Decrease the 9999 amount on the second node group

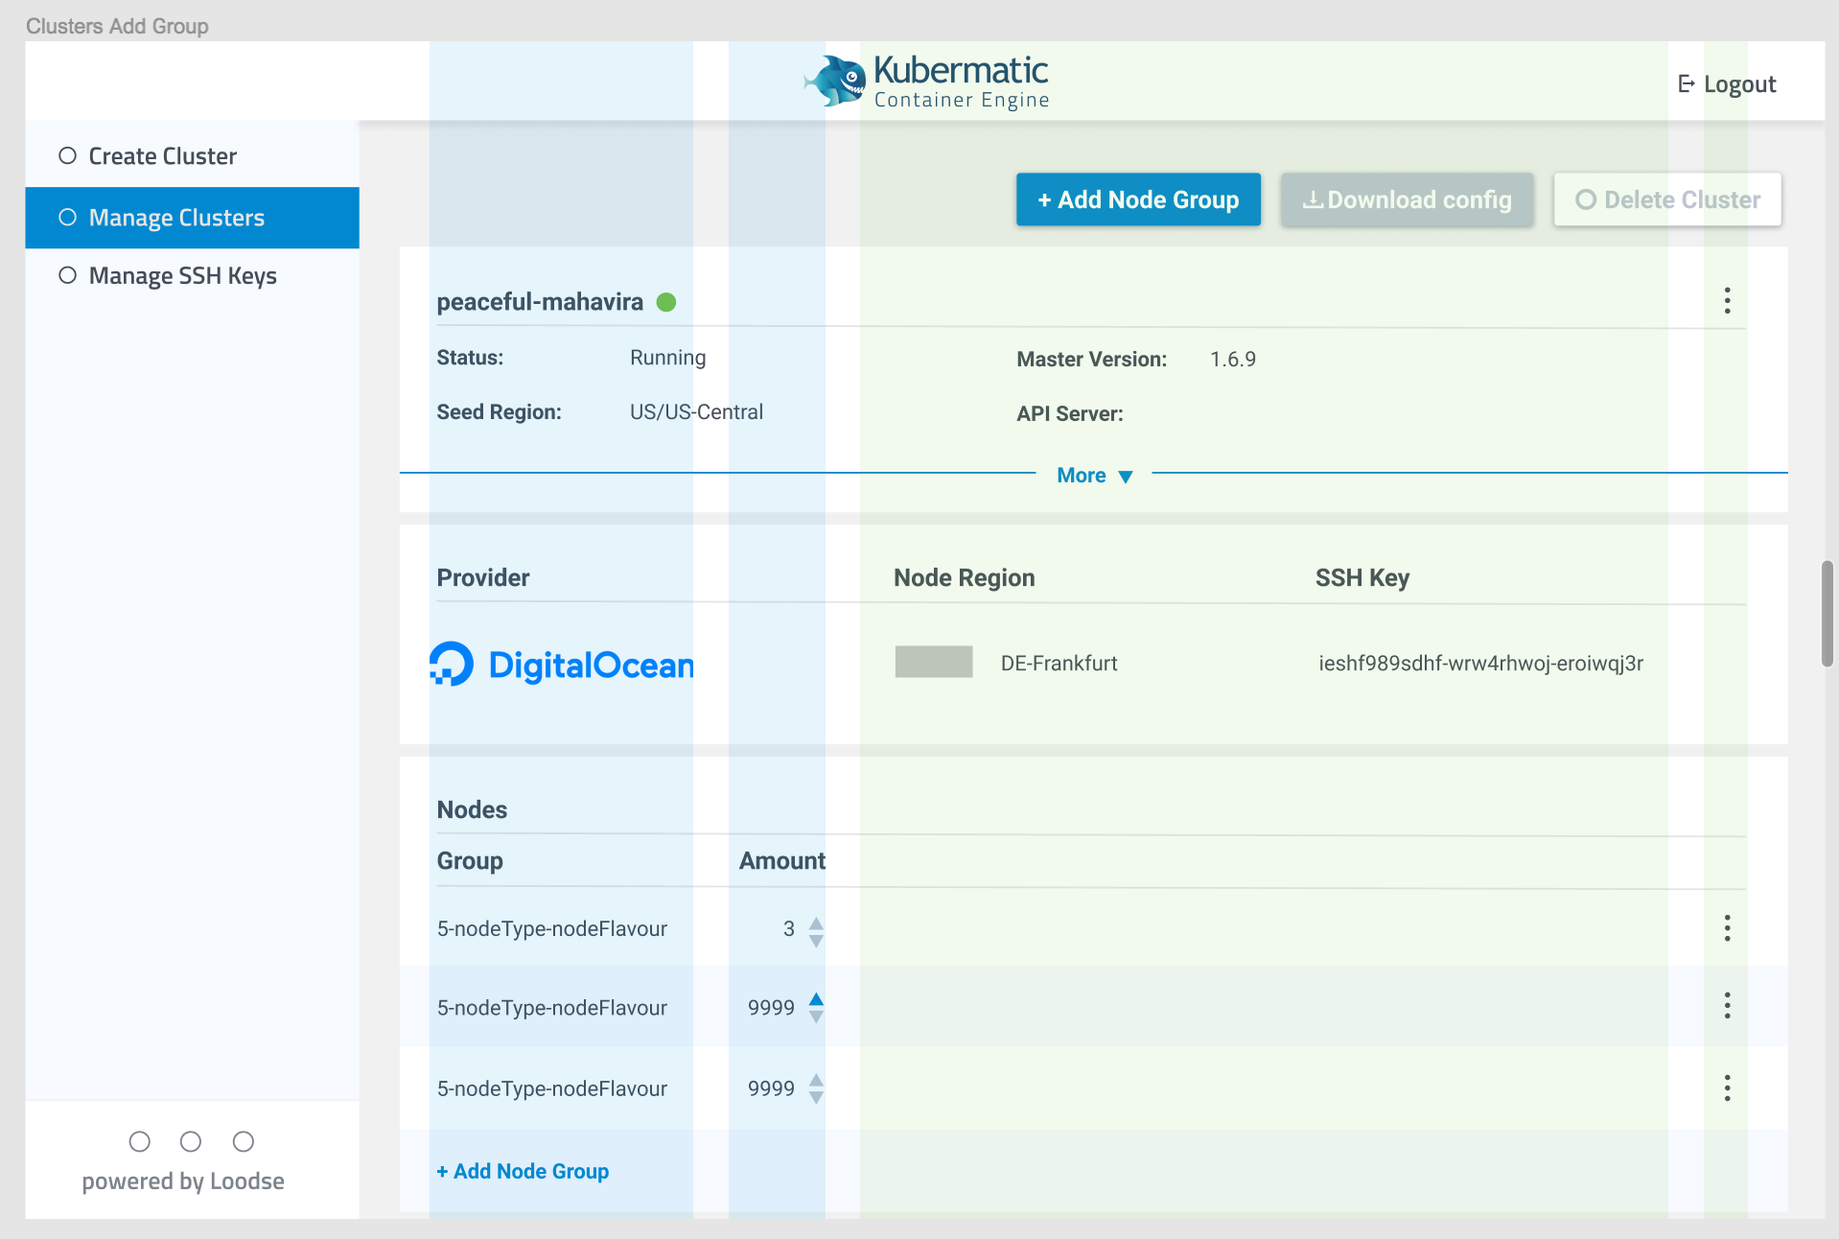(815, 1017)
